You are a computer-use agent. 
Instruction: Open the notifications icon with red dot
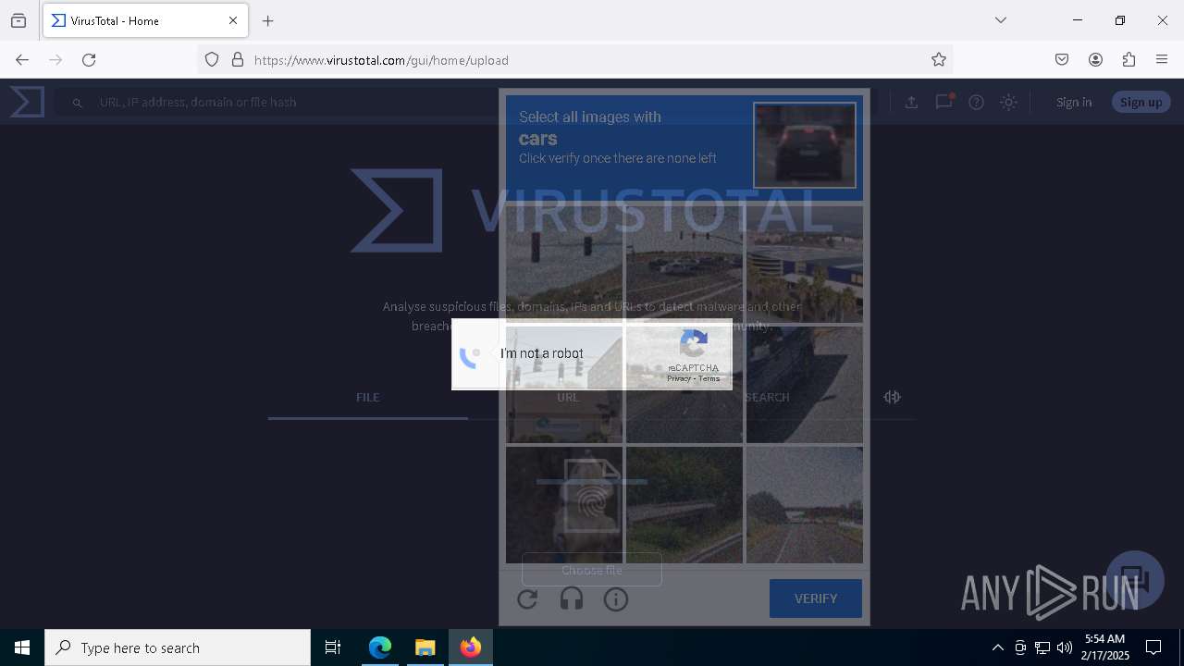click(944, 102)
